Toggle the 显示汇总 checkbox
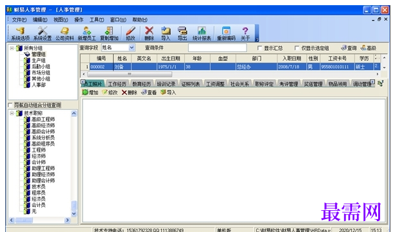This screenshot has width=393, height=232. tap(259, 48)
